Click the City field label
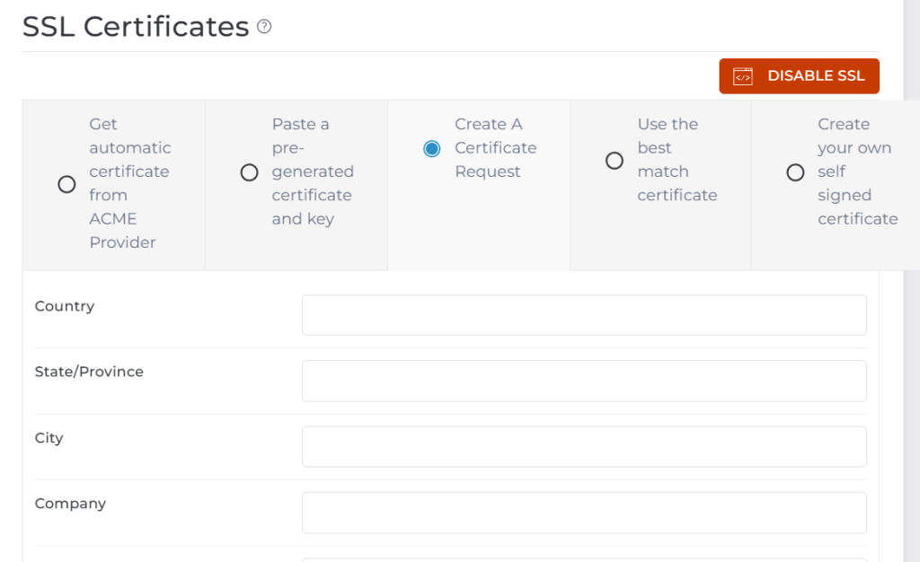The width and height of the screenshot is (920, 562). pyautogui.click(x=49, y=438)
